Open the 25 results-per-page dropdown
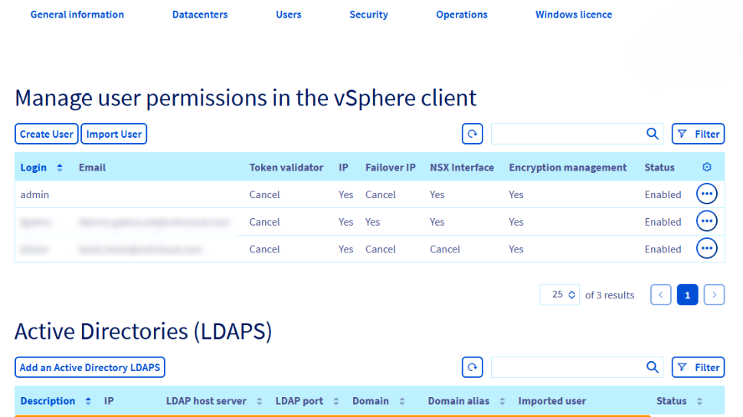The width and height of the screenshot is (743, 417). [564, 295]
